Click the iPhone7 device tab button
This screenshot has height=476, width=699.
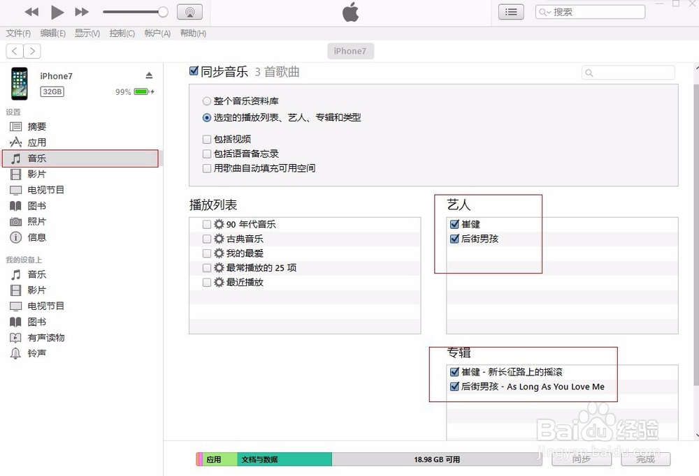[350, 51]
